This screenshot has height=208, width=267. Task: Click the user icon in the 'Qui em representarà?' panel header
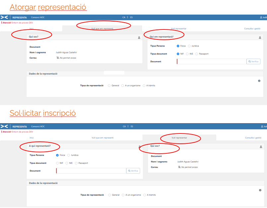[x=260, y=38]
